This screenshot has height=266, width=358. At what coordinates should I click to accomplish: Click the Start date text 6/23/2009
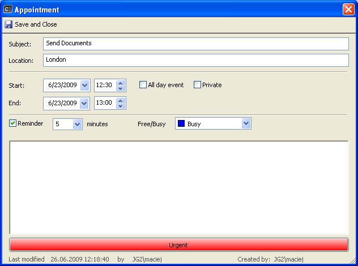(62, 85)
